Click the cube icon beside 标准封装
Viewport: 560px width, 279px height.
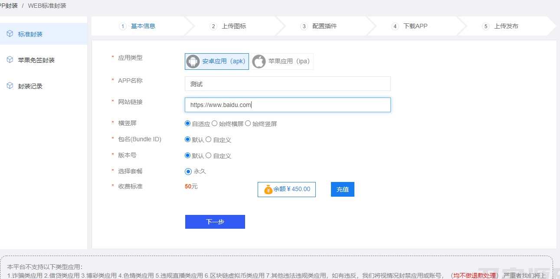tap(10, 34)
